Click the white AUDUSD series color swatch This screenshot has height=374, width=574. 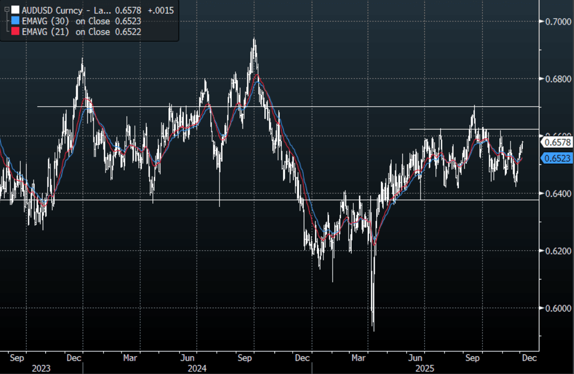(15, 10)
